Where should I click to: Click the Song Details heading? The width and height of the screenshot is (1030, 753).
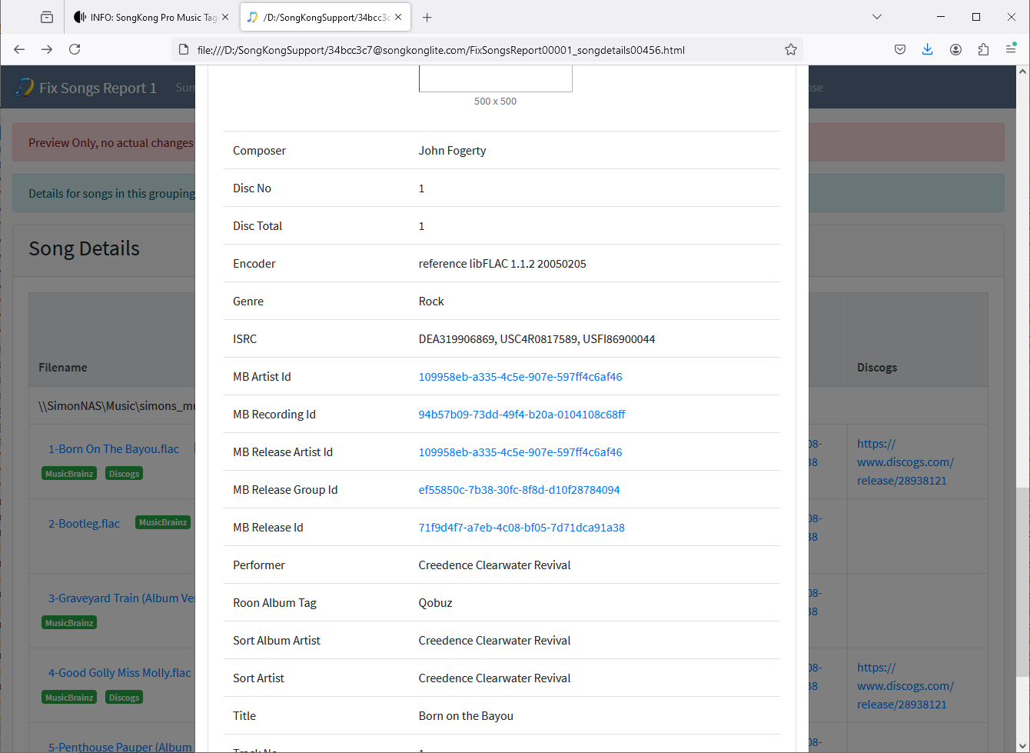click(85, 248)
